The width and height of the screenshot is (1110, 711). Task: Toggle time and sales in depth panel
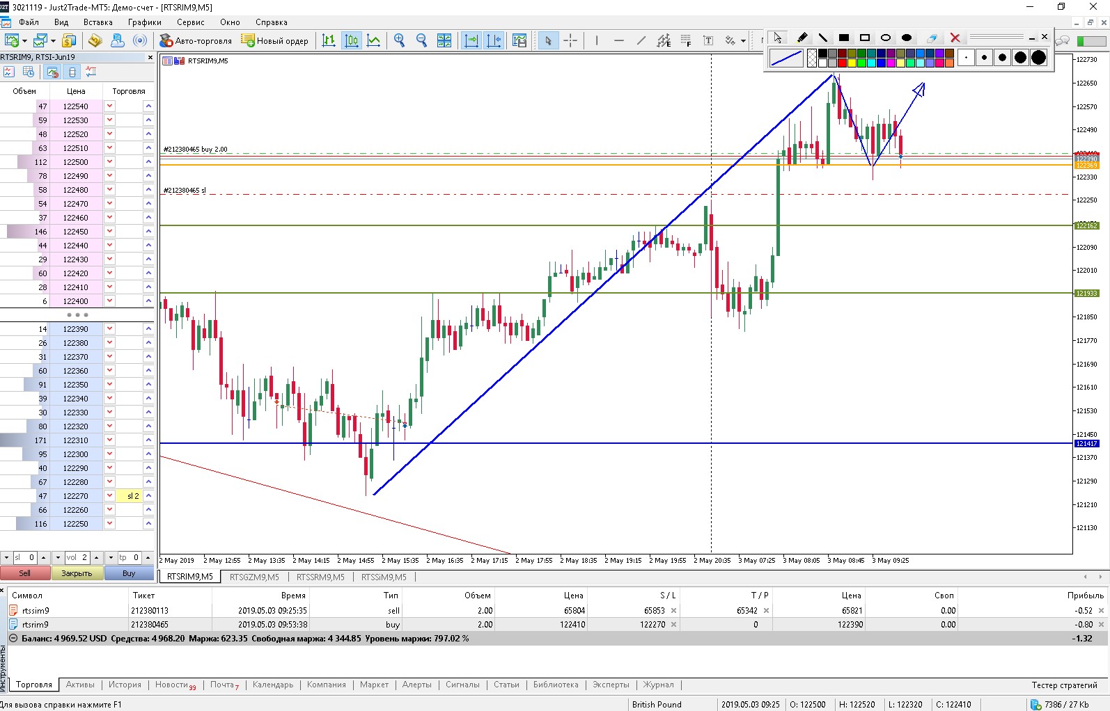point(29,72)
